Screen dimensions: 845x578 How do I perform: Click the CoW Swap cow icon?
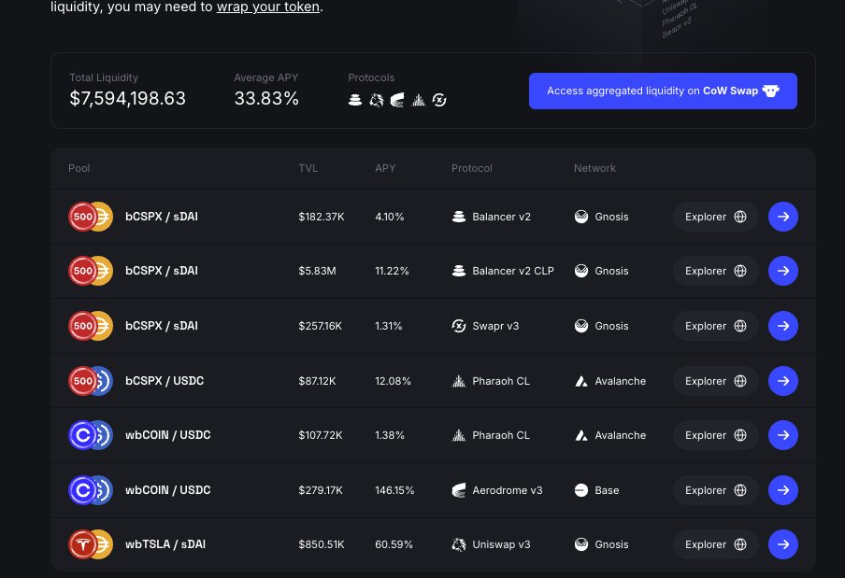[x=770, y=91]
